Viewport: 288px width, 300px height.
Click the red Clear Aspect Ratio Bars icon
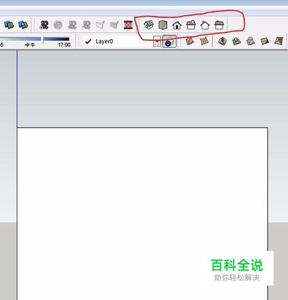click(x=128, y=25)
